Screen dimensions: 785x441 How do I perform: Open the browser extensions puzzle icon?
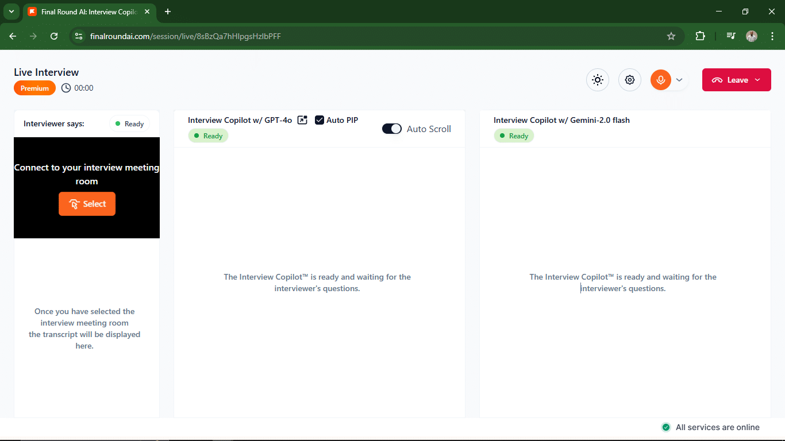pos(700,36)
